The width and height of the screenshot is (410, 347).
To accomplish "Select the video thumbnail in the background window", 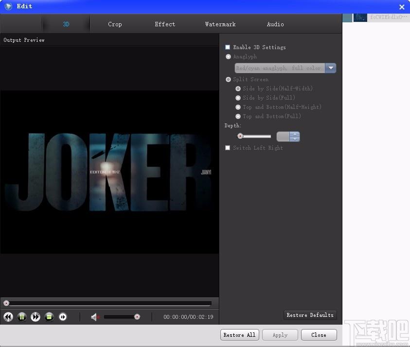I will click(360, 17).
